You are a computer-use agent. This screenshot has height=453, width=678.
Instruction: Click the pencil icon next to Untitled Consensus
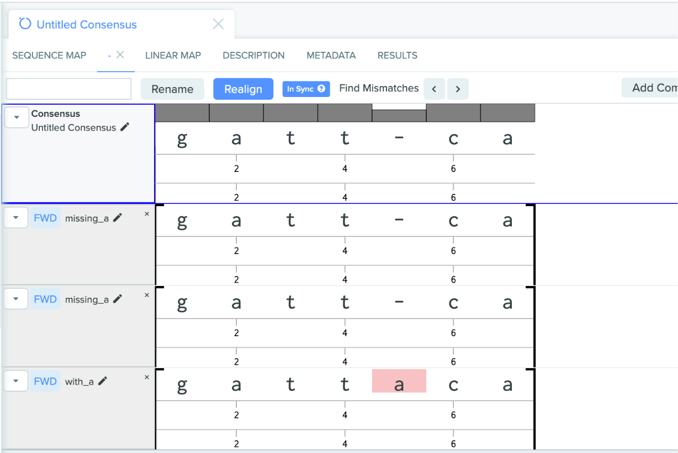click(x=125, y=127)
